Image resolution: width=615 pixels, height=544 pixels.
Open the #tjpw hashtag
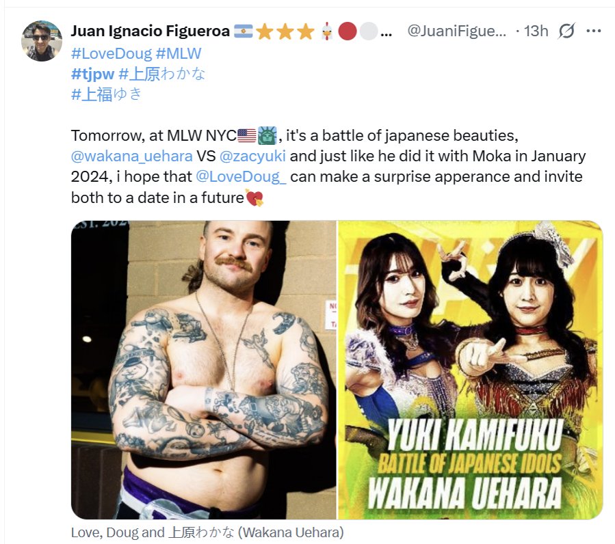pos(92,74)
